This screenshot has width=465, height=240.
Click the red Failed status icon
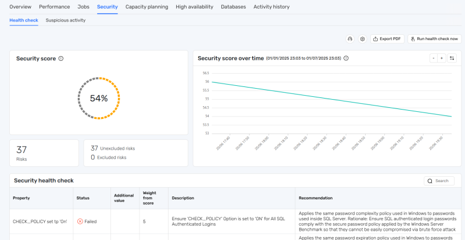tap(80, 221)
